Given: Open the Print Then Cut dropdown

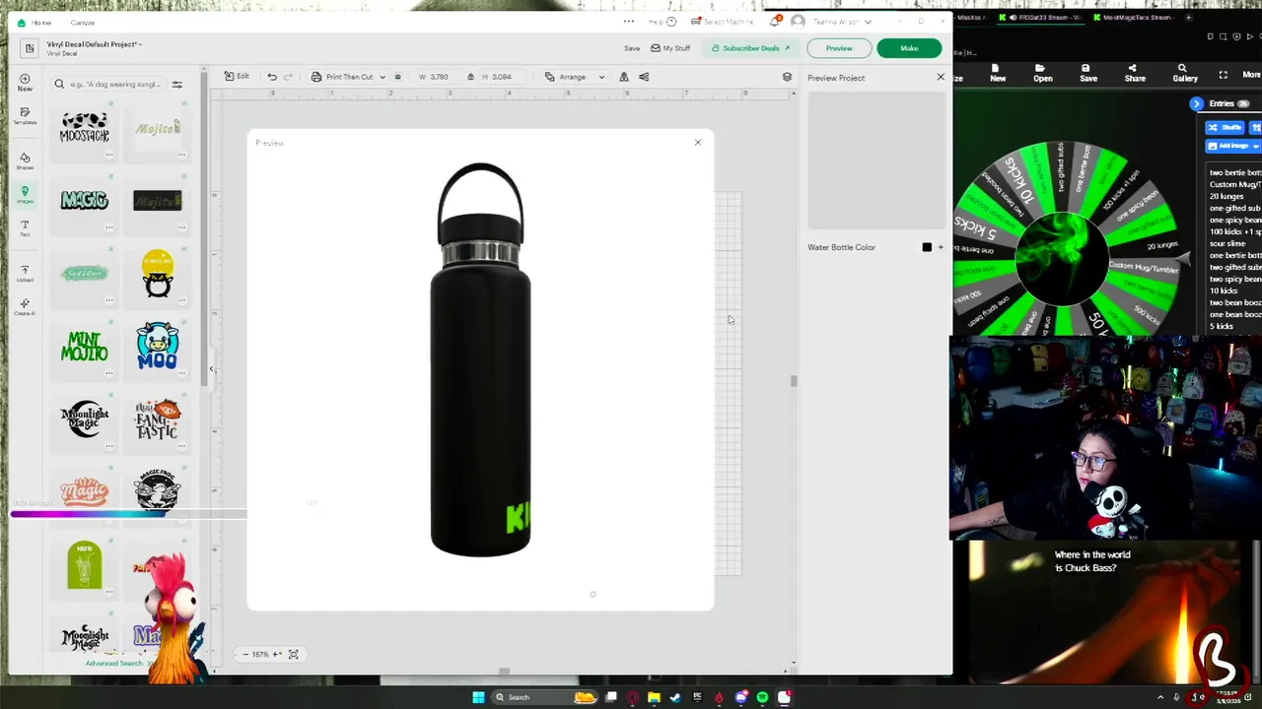Looking at the screenshot, I should (348, 77).
